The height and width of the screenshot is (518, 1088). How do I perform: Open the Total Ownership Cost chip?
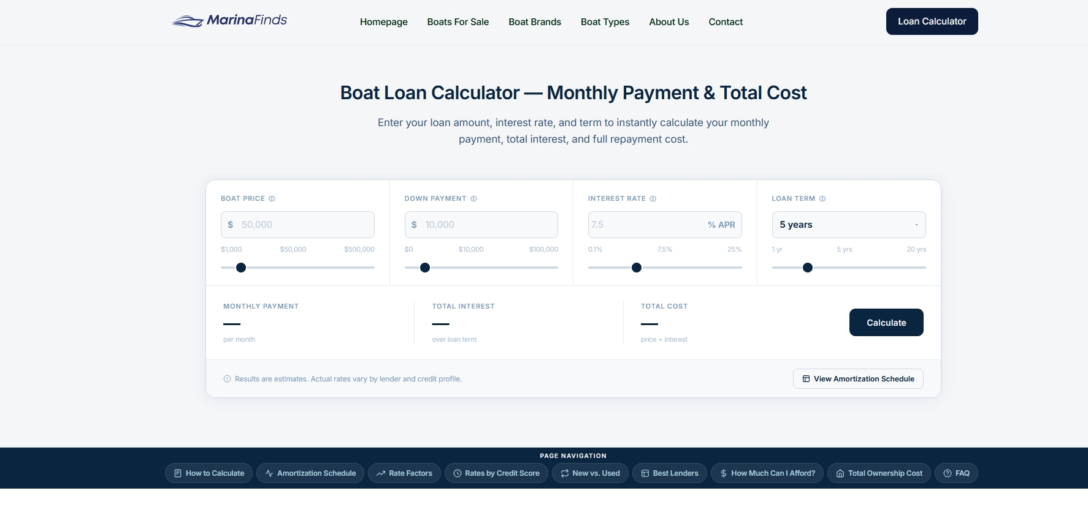879,473
